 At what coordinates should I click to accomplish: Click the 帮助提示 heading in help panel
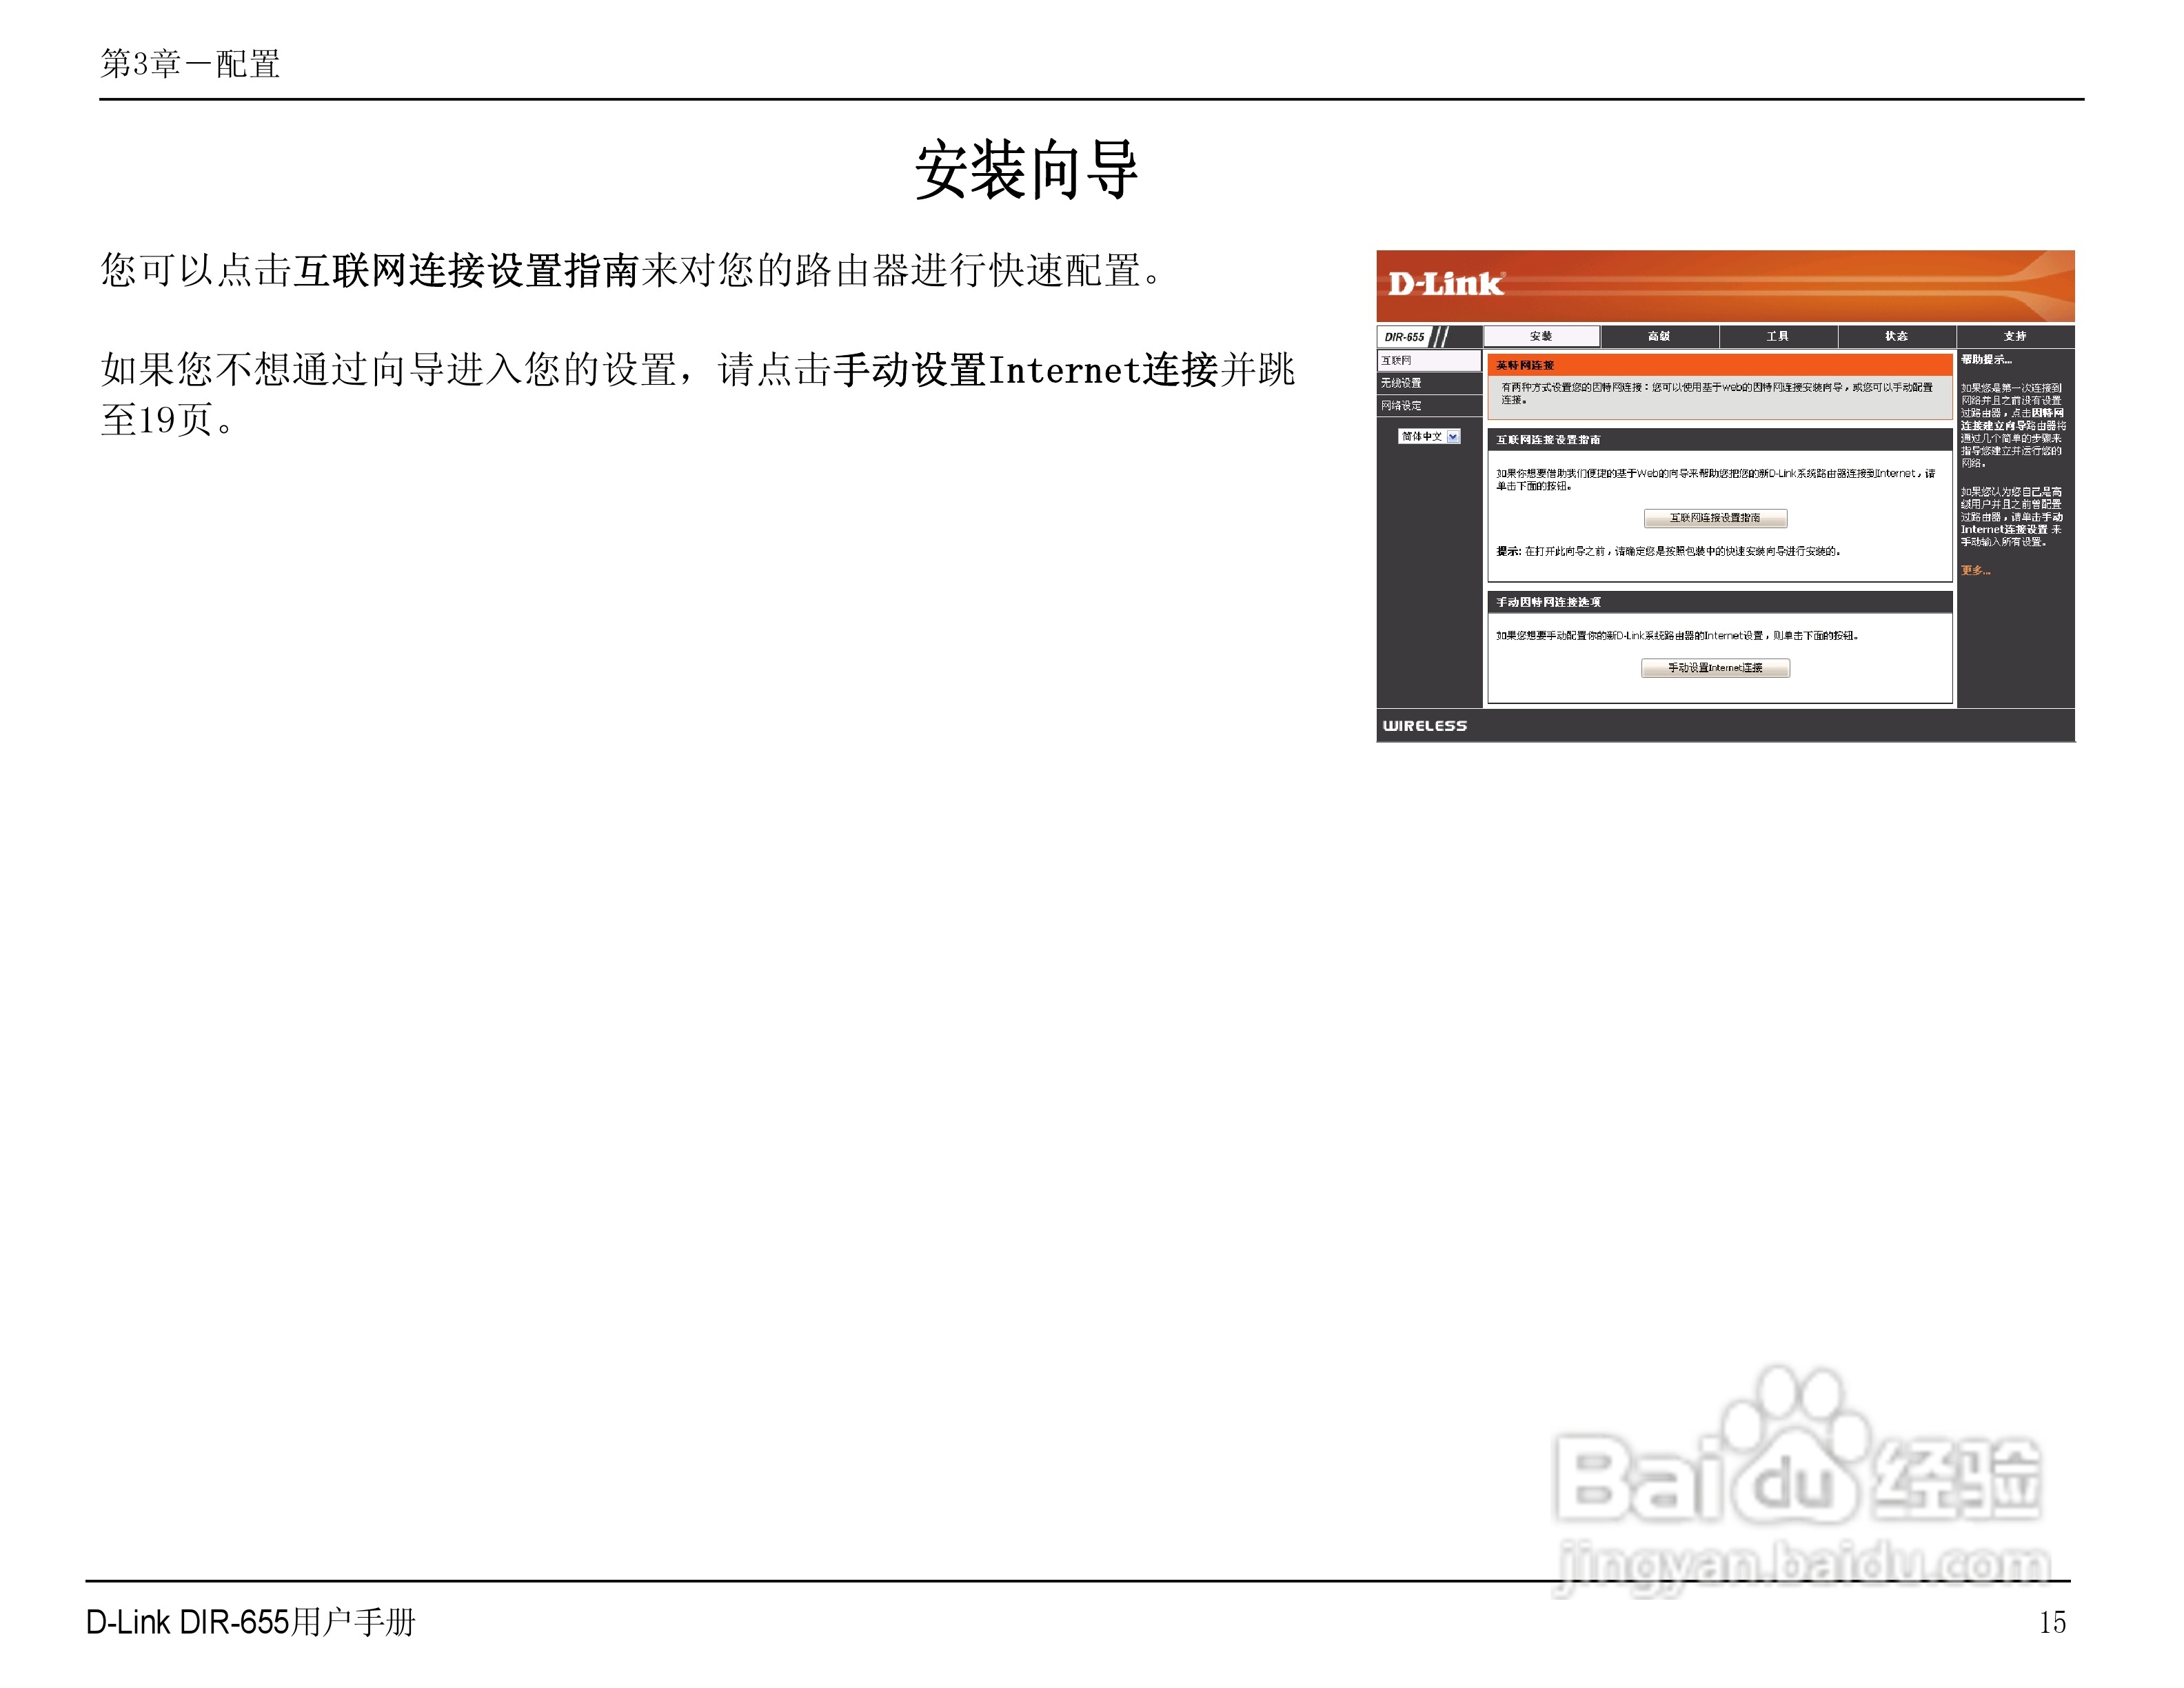(1986, 360)
